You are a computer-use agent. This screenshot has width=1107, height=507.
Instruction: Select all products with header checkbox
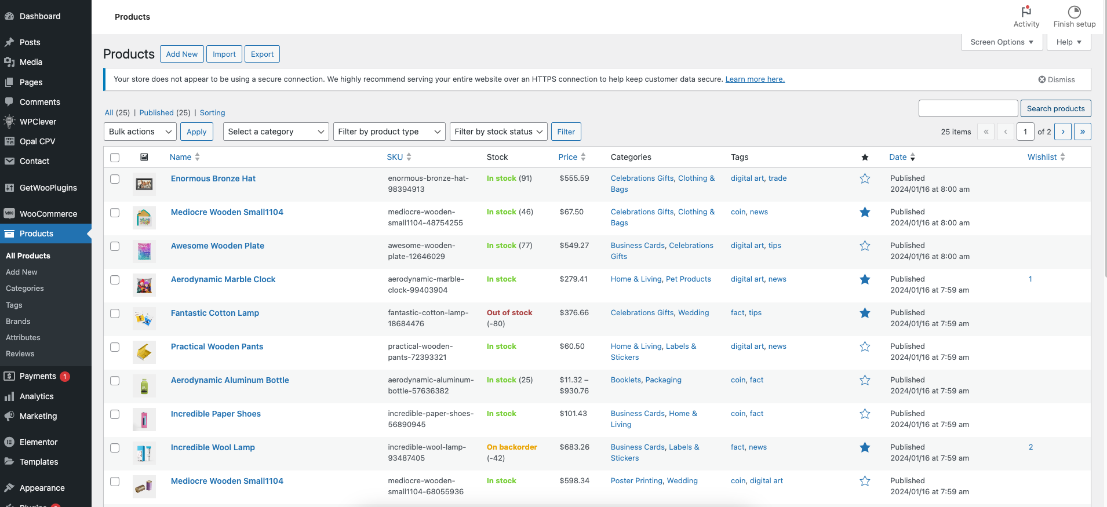(115, 158)
